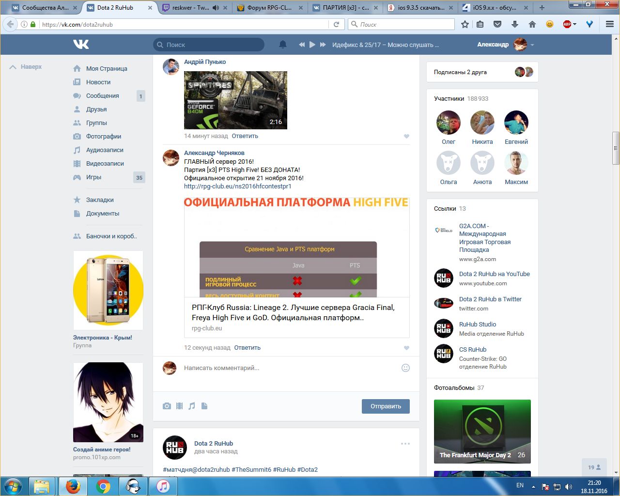620x496 pixels.
Task: Click the VK logo in header
Action: coord(81,45)
